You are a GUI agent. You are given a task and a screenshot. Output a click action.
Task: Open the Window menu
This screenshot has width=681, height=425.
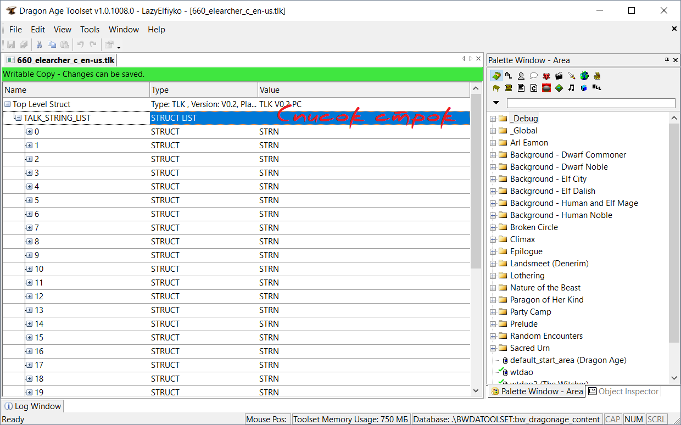(x=124, y=30)
